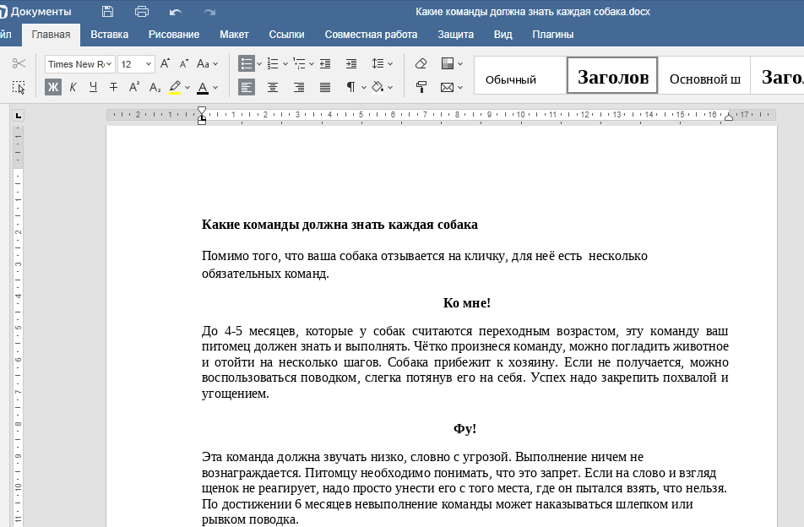Toggle bold formatting with the Ж button
Image resolution: width=804 pixels, height=527 pixels.
(52, 86)
